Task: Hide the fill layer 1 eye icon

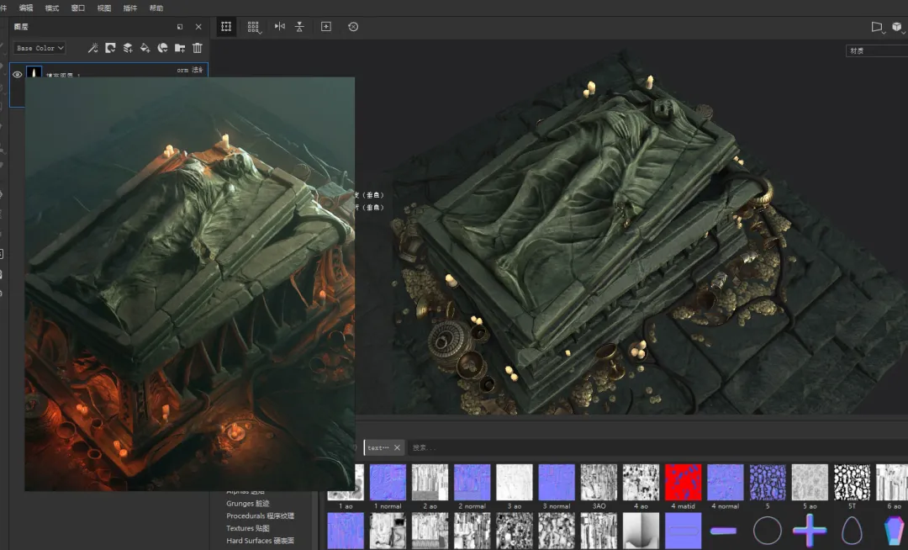Action: click(x=17, y=75)
